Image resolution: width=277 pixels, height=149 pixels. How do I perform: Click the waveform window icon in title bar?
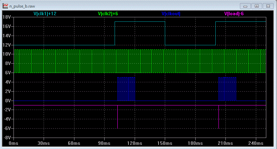click(x=5, y=6)
